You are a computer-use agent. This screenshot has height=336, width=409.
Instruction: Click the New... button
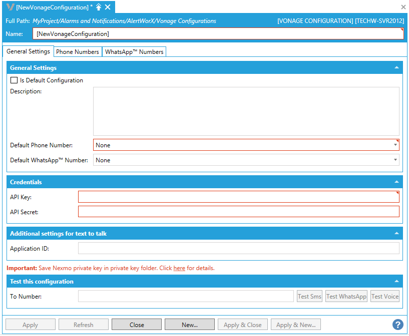coord(190,325)
